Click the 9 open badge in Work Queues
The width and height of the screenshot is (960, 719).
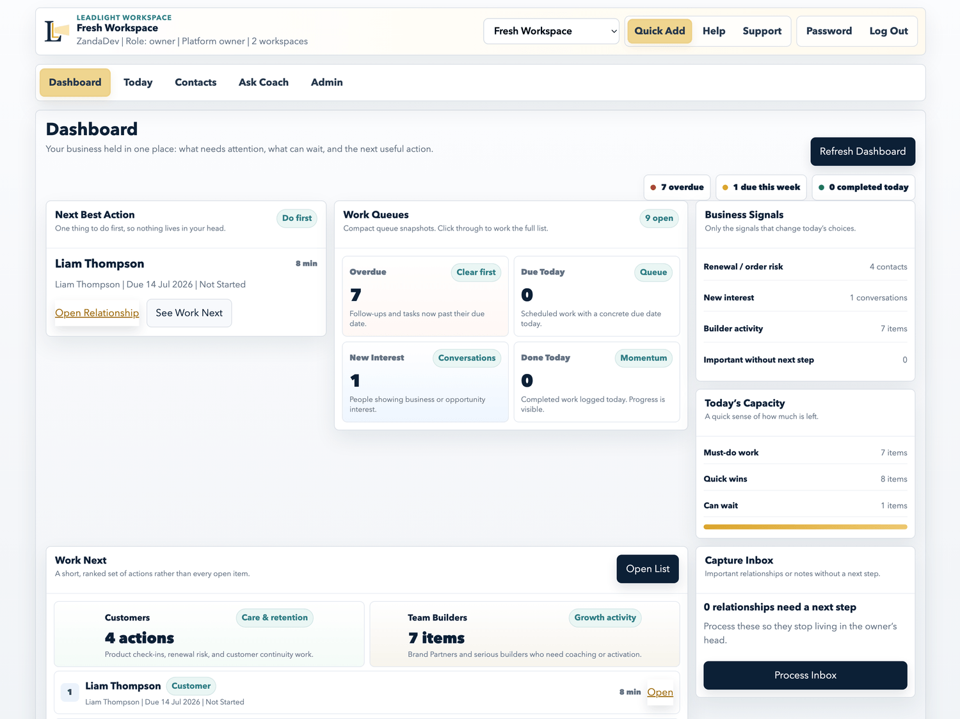click(x=659, y=218)
